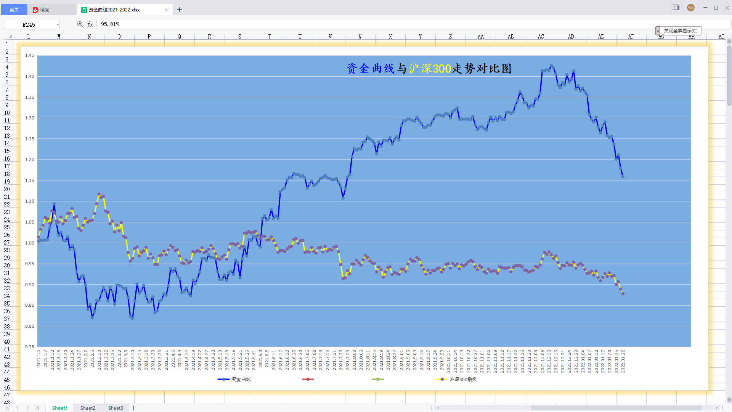Click the window tab-list '1' icon in title bar
Screen dimensions: 732x412
675,7
